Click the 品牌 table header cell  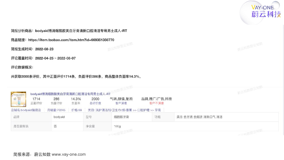31,117
